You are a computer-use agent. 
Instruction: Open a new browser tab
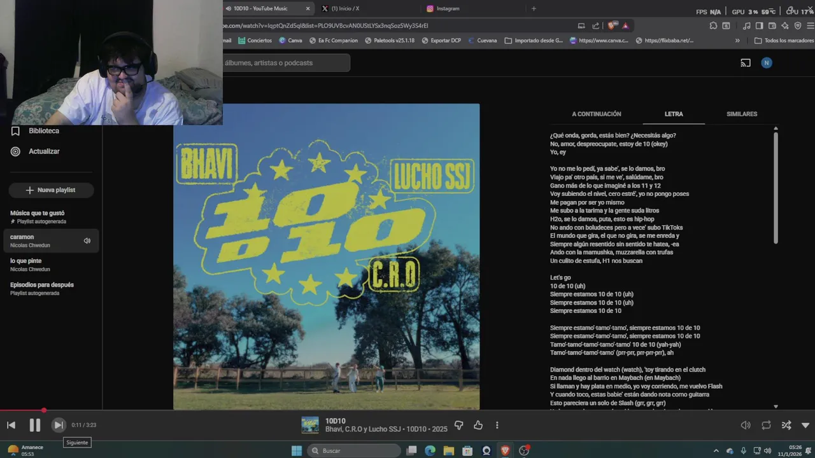click(534, 8)
